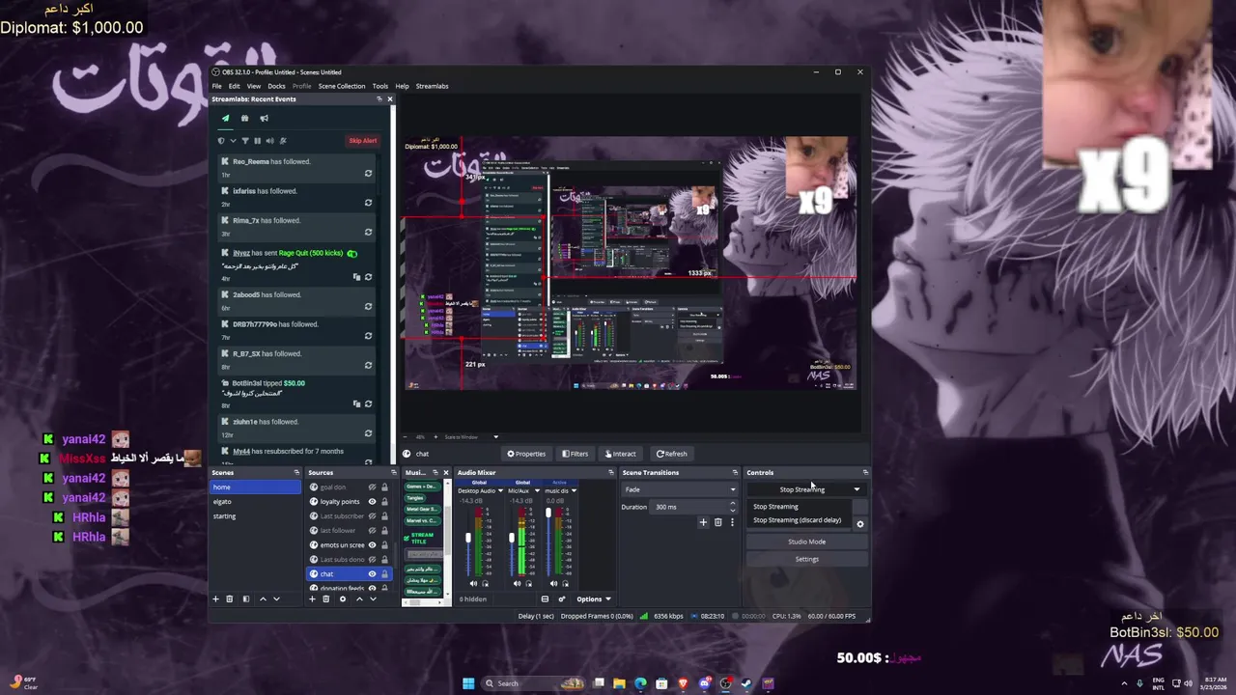Viewport: 1236px width, 695px height.
Task: Open Streamlabs gift icon tab
Action: [244, 118]
